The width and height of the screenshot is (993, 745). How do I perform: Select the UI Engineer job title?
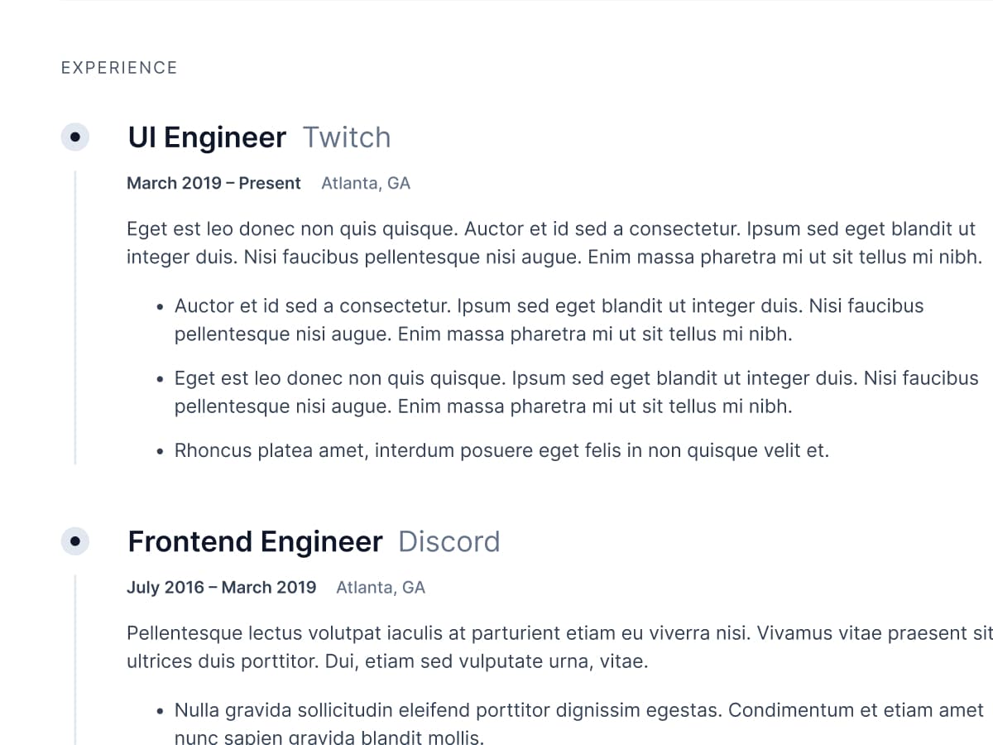point(207,137)
